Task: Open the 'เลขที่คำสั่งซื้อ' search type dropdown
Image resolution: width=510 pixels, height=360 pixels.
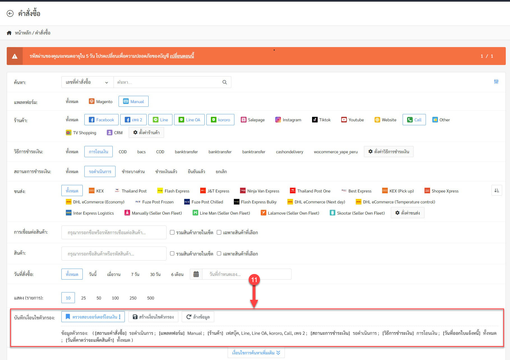Action: click(x=87, y=82)
